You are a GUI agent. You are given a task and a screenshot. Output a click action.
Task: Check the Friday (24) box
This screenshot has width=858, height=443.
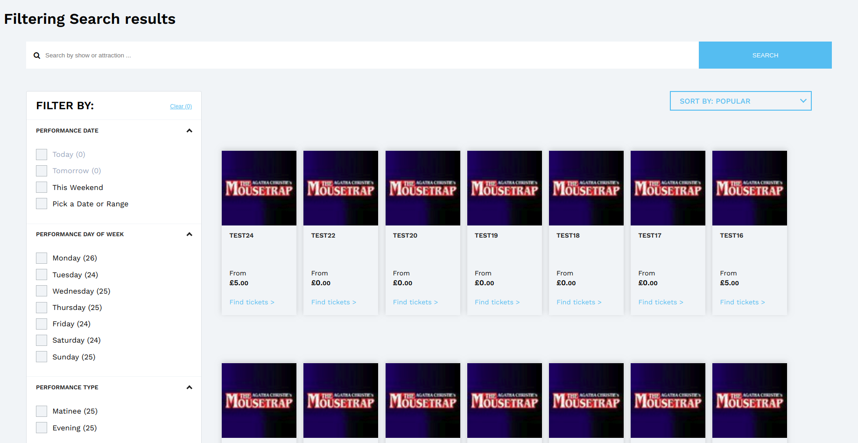(x=42, y=324)
